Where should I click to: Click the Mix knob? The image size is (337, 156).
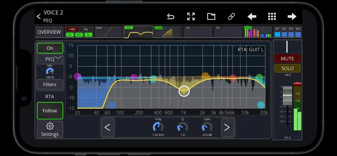(x=50, y=72)
